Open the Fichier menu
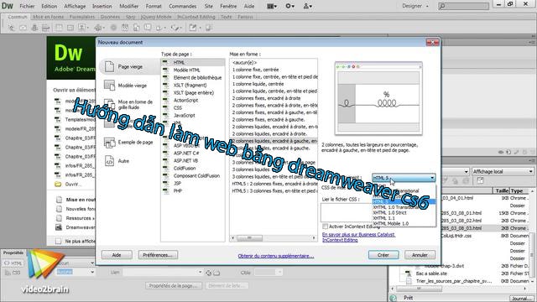This screenshot has height=302, width=537. click(27, 6)
